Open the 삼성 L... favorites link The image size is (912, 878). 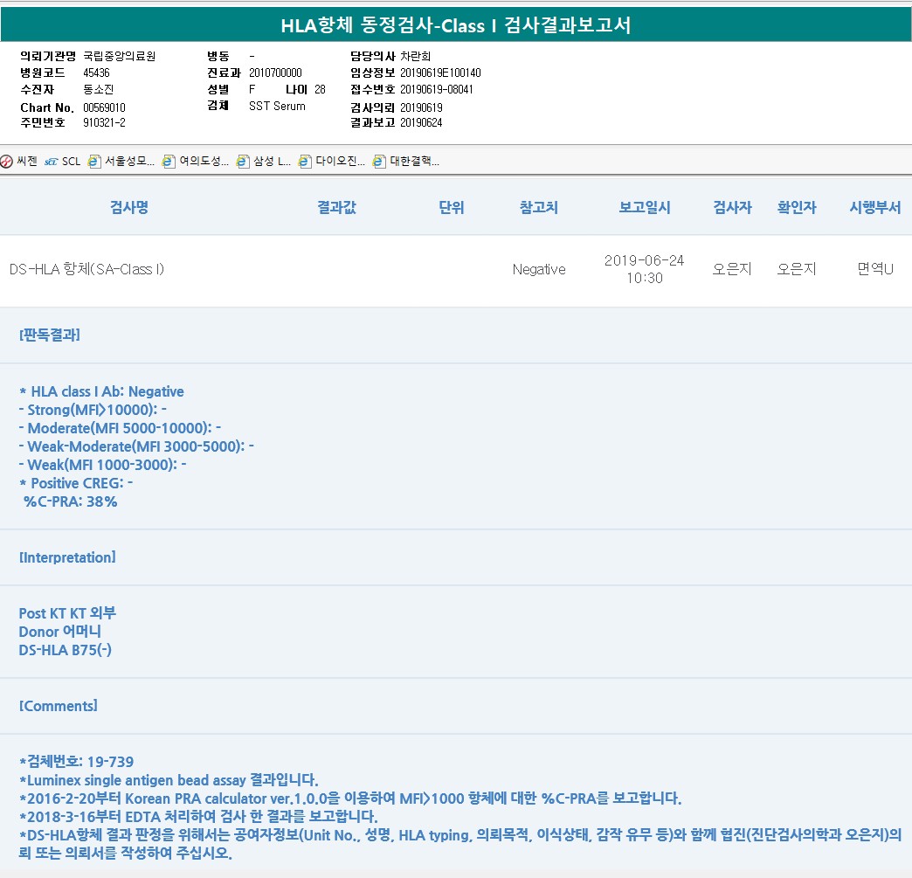point(264,161)
